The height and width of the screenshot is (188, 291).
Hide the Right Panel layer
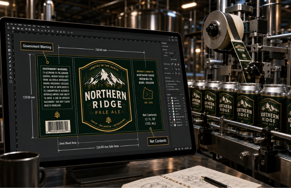coord(169,109)
